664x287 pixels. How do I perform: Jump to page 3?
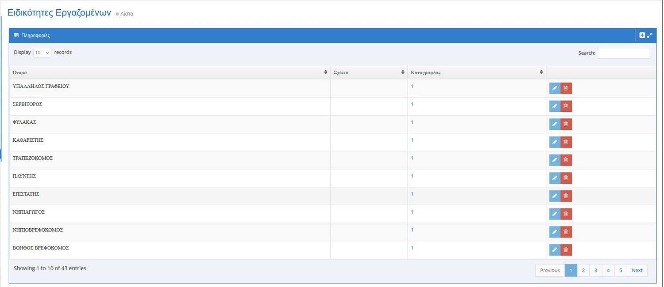[596, 270]
